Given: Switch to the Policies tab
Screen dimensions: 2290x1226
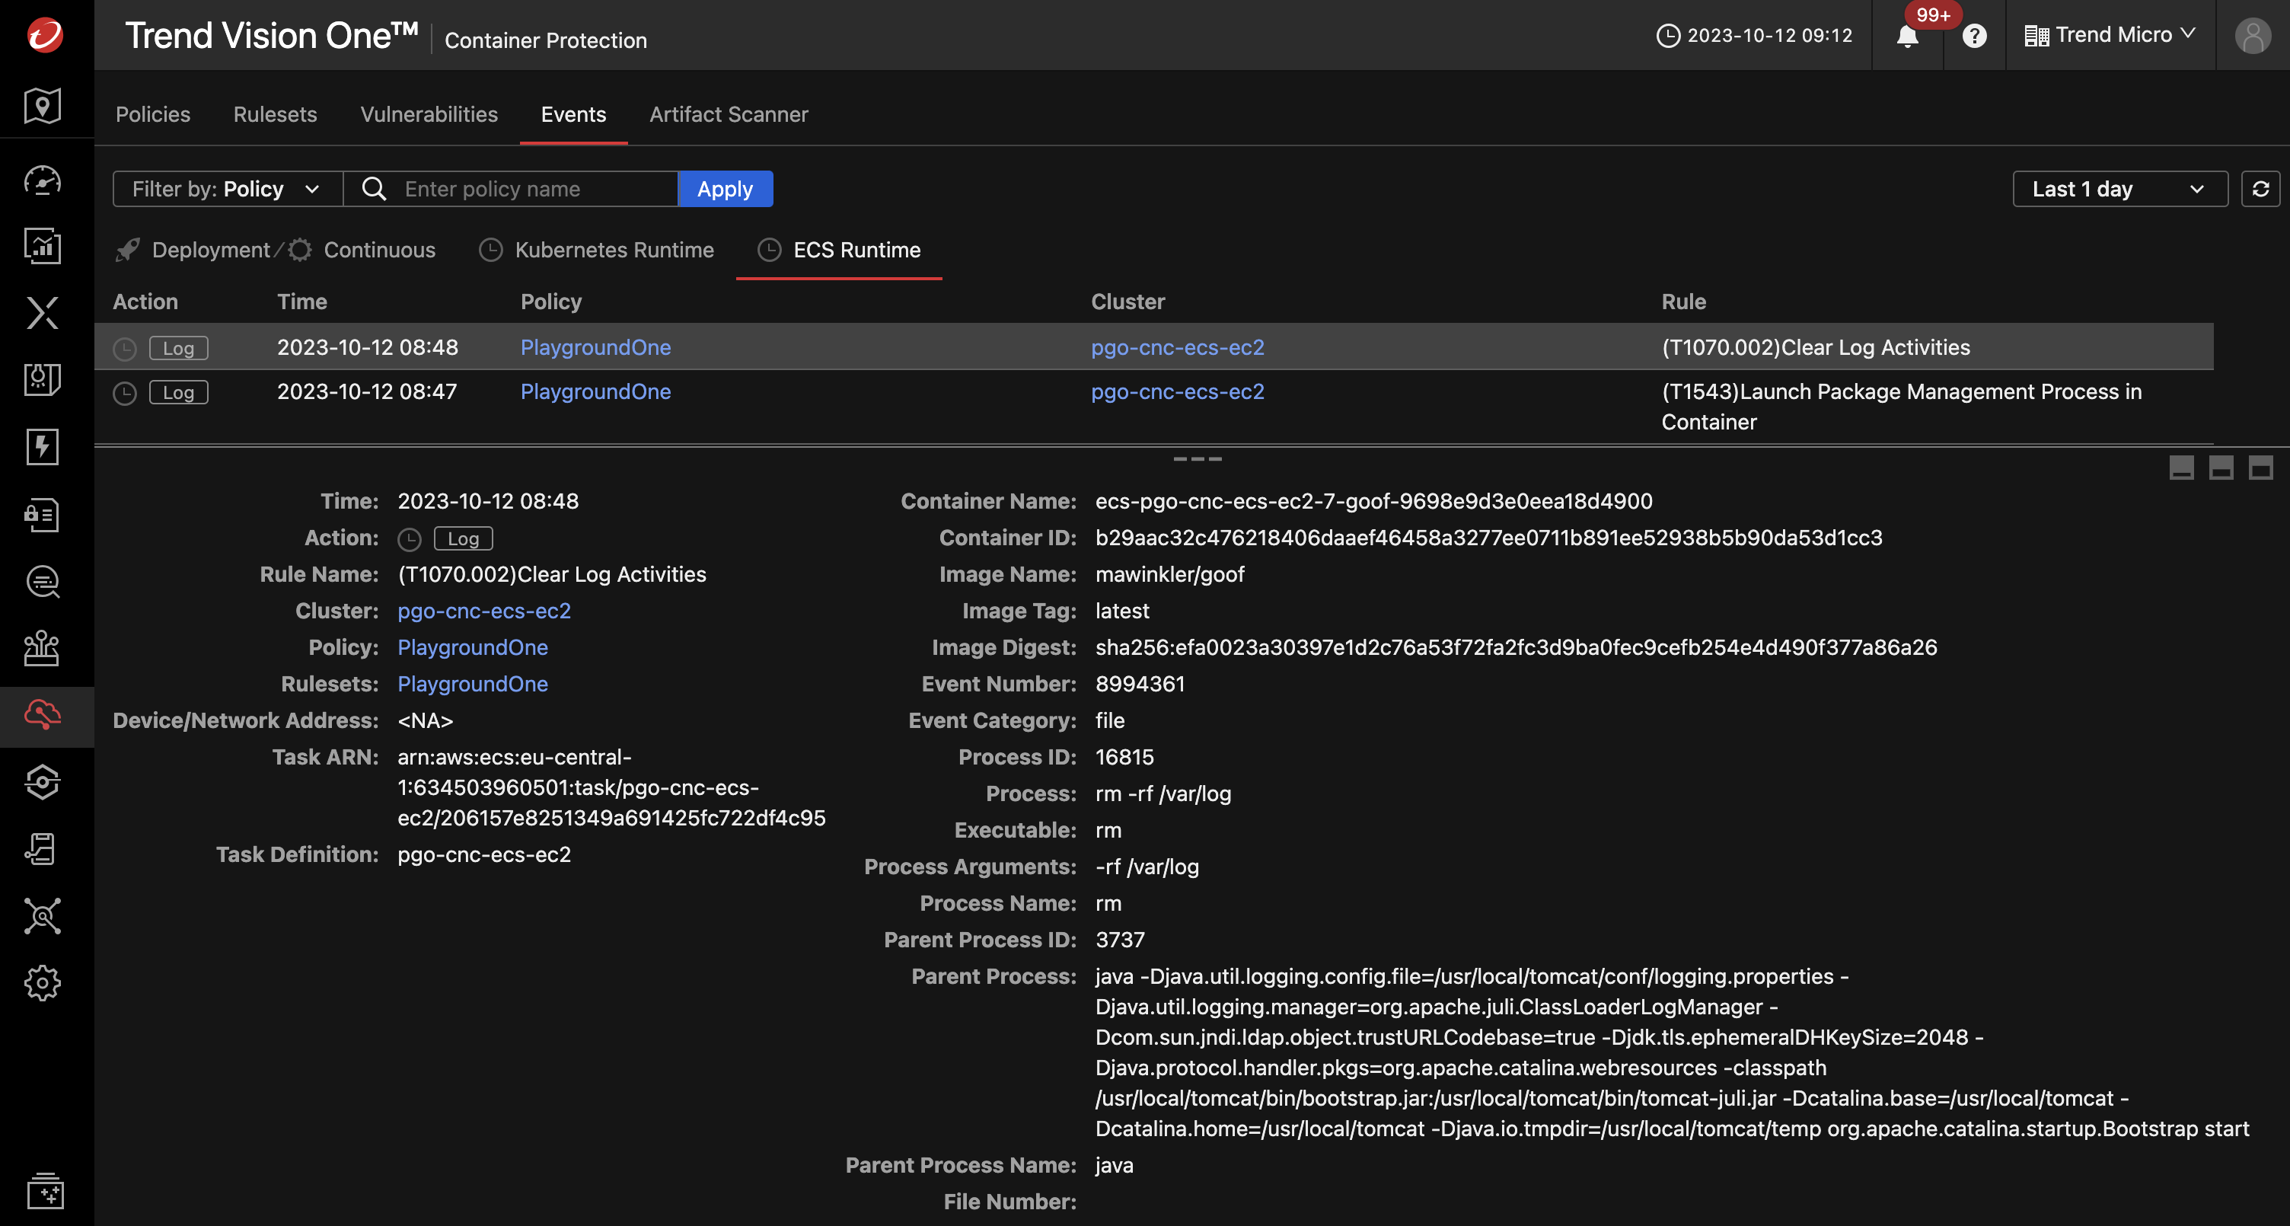Looking at the screenshot, I should pyautogui.click(x=153, y=113).
